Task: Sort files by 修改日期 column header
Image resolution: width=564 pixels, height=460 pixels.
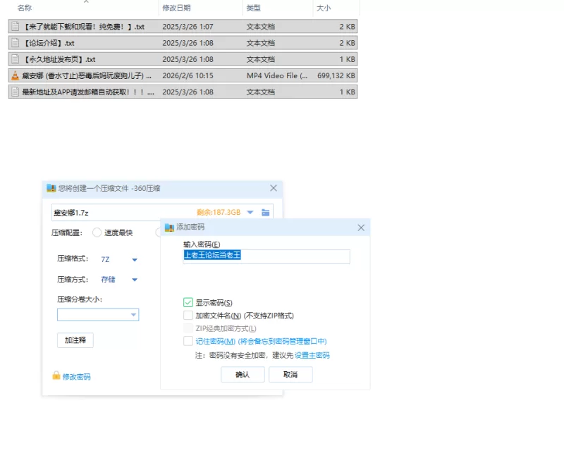Action: (176, 8)
